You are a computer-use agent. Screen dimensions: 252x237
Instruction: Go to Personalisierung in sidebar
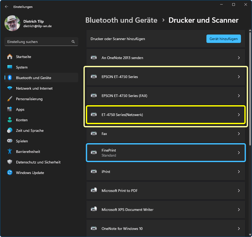pos(29,99)
